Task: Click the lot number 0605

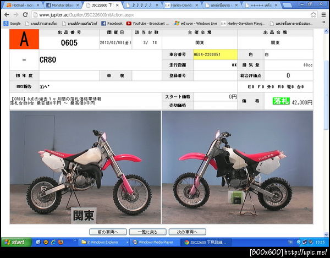Action: tap(69, 43)
